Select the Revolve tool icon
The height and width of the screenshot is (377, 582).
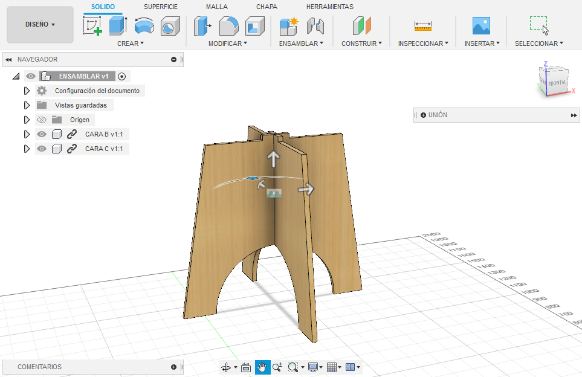[144, 26]
